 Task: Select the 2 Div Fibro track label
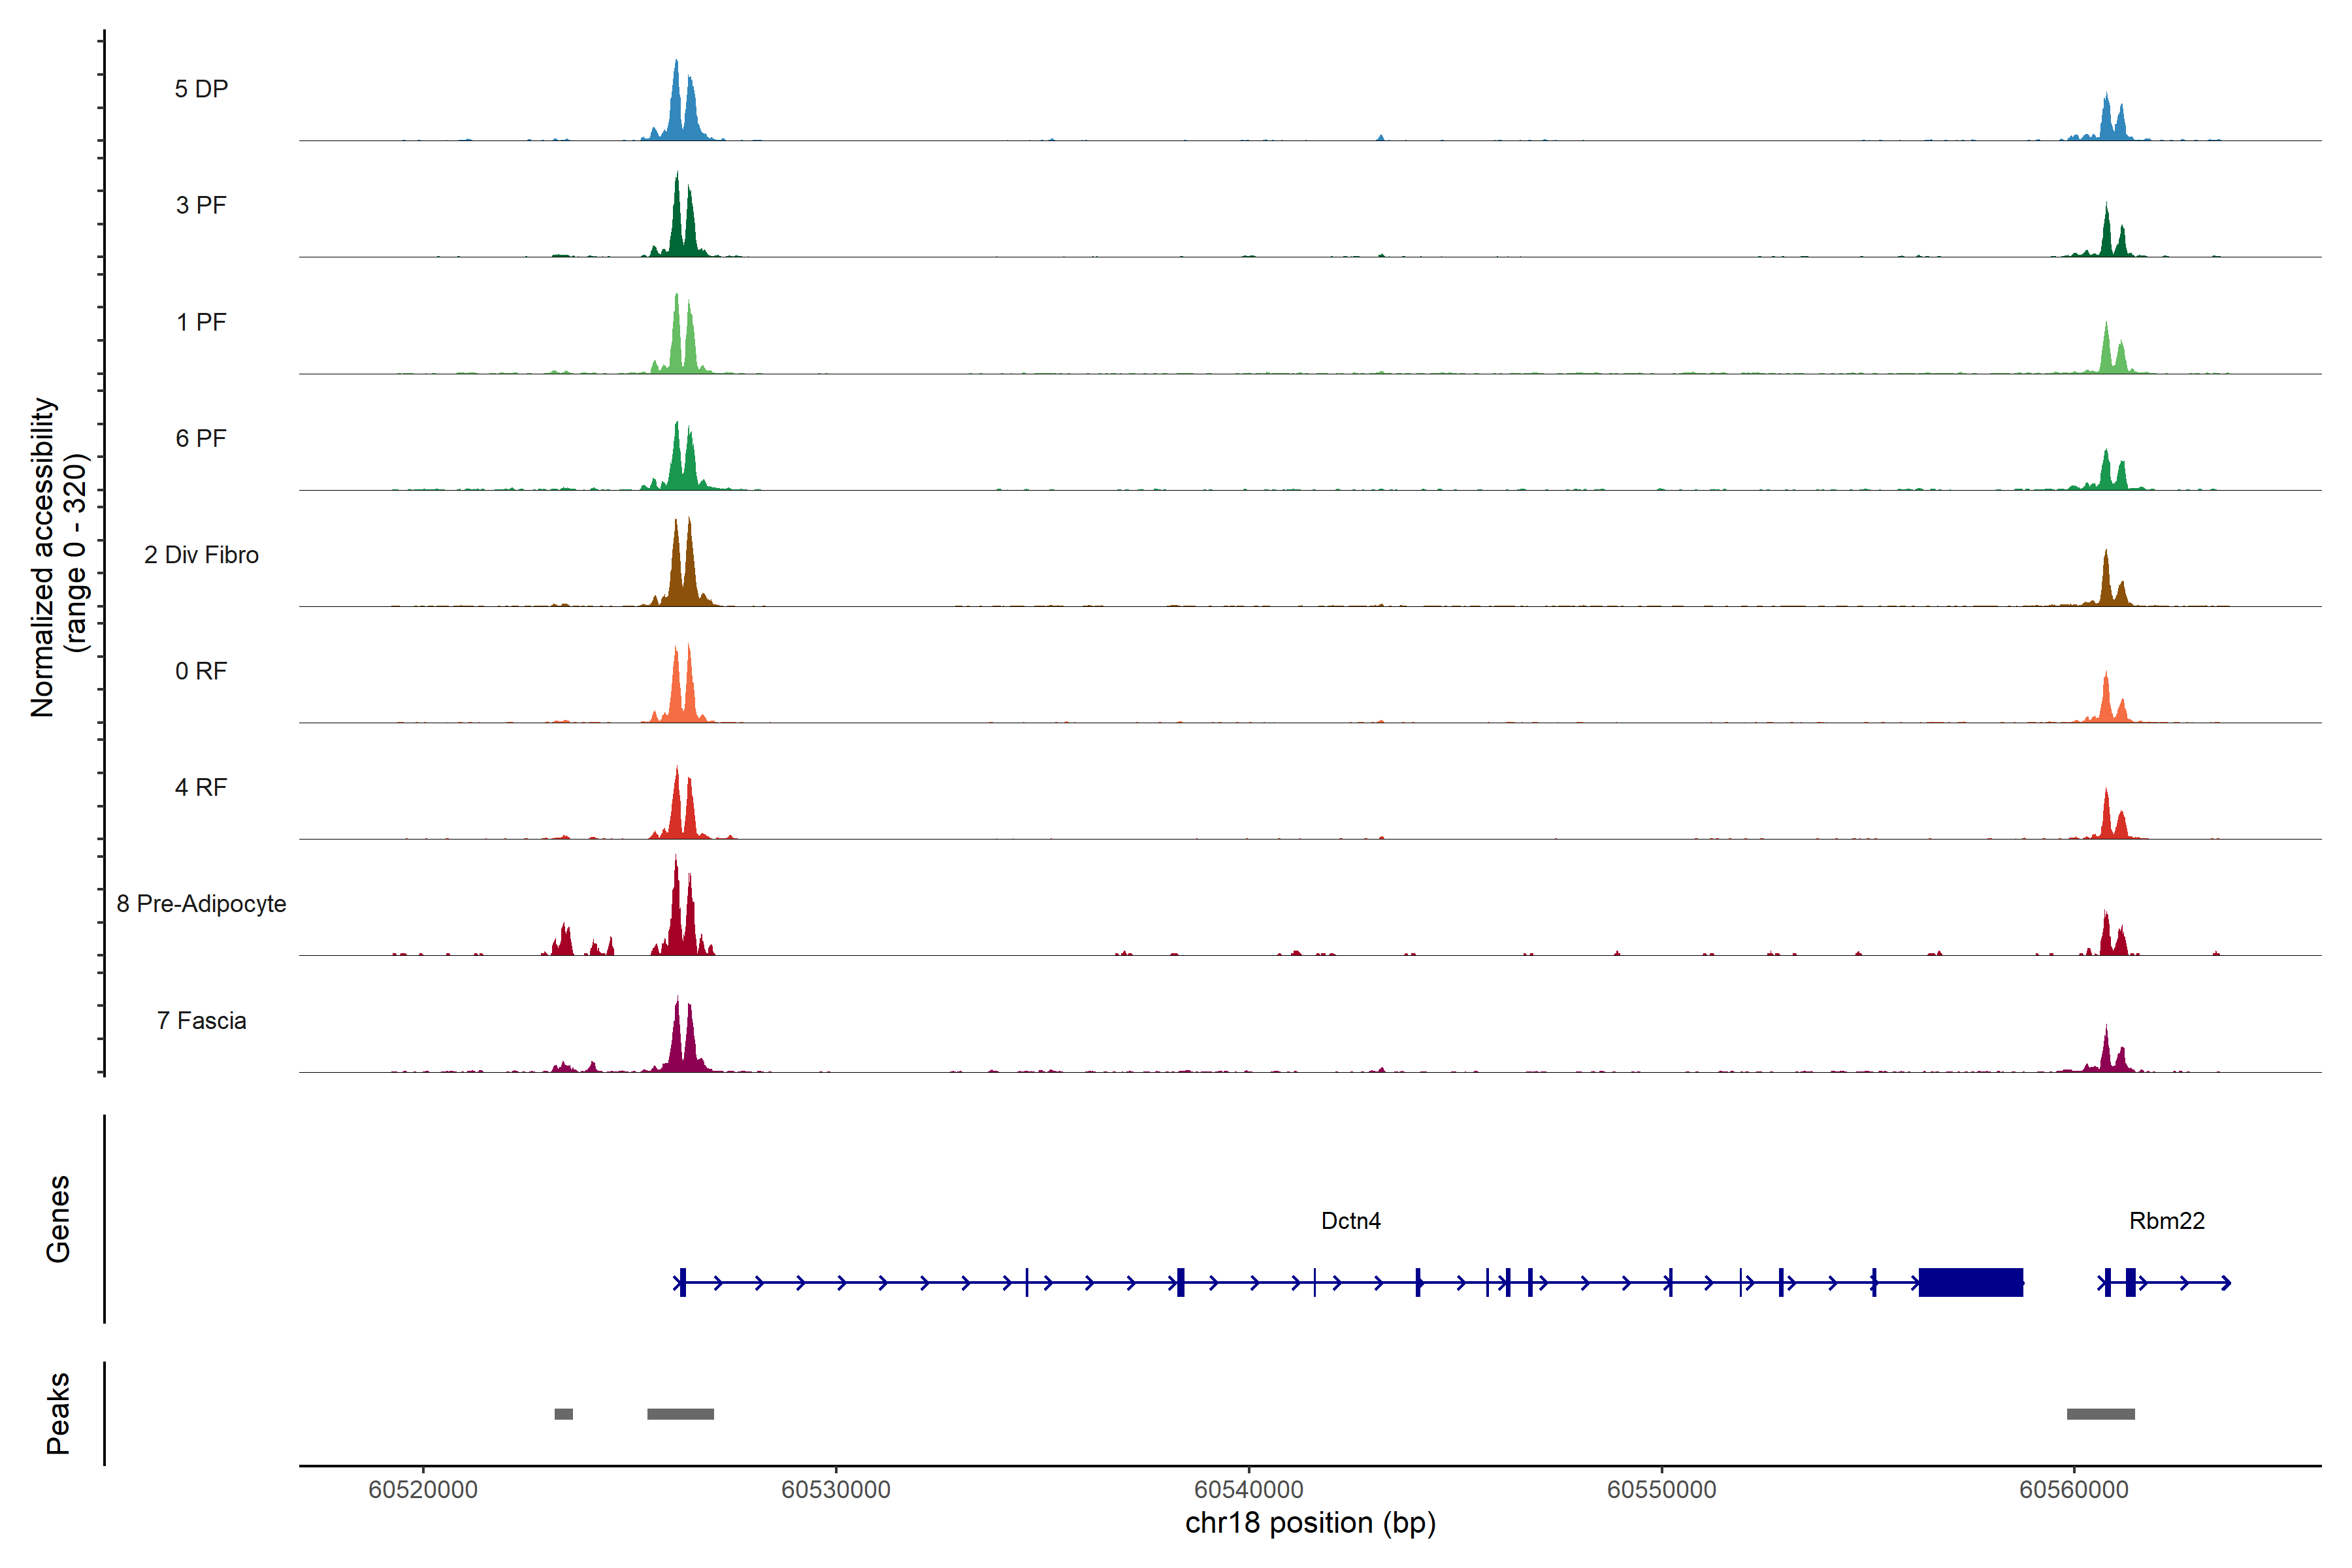tap(201, 555)
